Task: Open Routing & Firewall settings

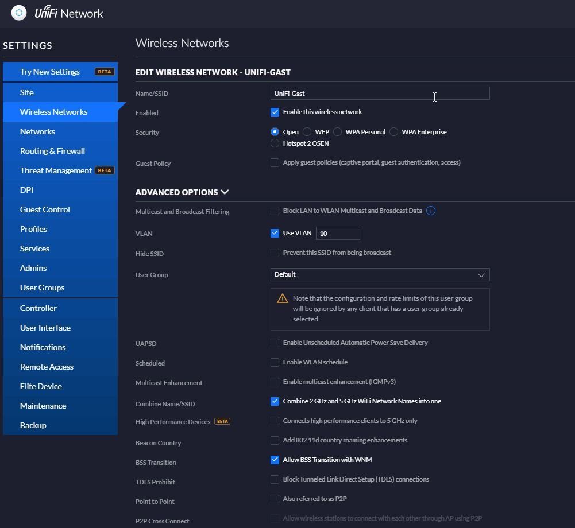Action: click(x=60, y=151)
